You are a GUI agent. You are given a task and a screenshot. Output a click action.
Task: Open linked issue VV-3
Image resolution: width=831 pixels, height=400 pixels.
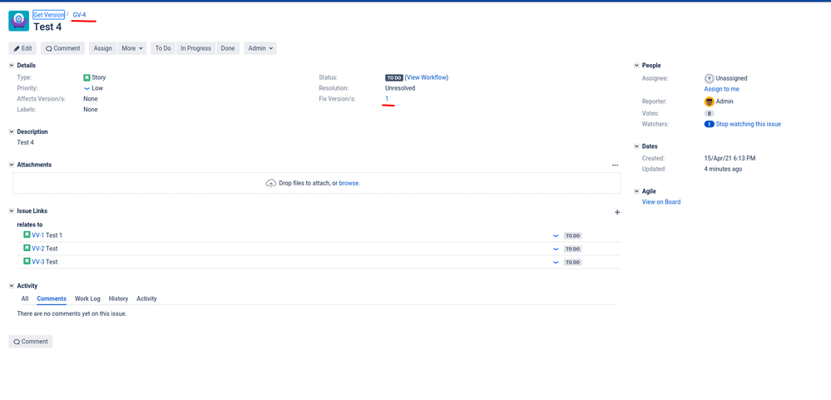point(37,262)
